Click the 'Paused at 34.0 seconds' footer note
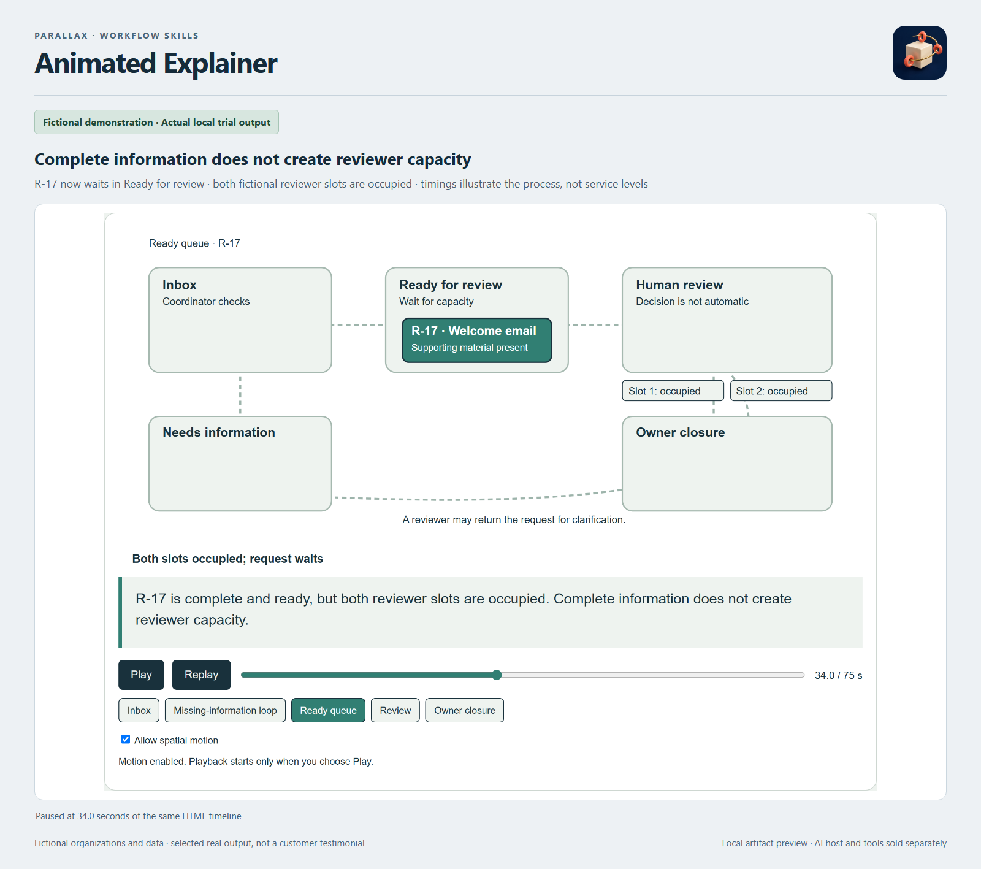Image resolution: width=981 pixels, height=869 pixels. point(139,816)
